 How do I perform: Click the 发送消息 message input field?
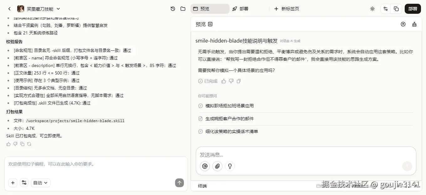282,154
